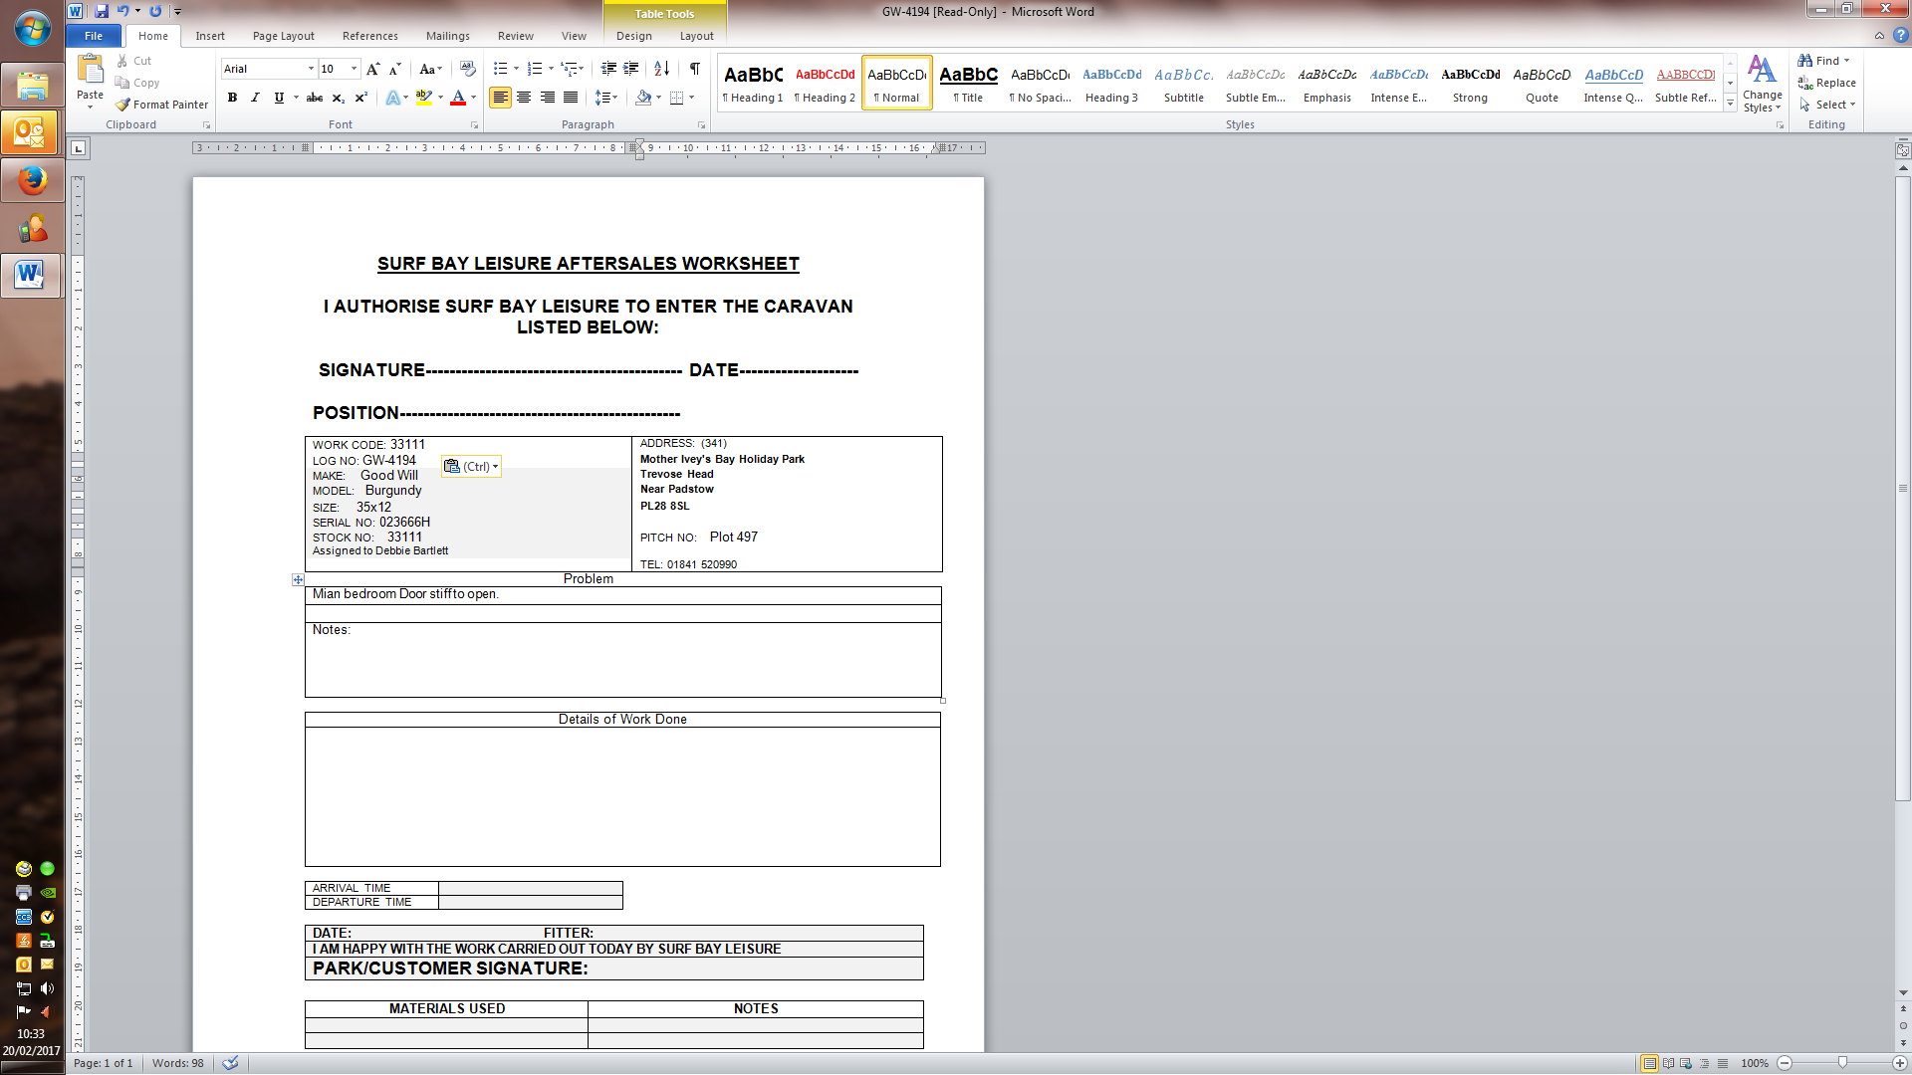This screenshot has width=1912, height=1075.
Task: Open the Table Tools Design tab
Action: (633, 36)
